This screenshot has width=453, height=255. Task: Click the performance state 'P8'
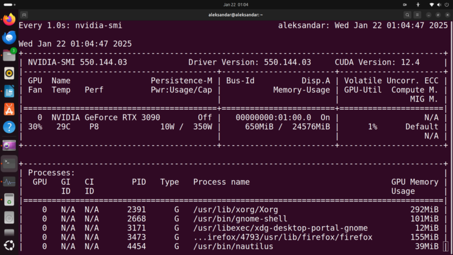tap(94, 127)
